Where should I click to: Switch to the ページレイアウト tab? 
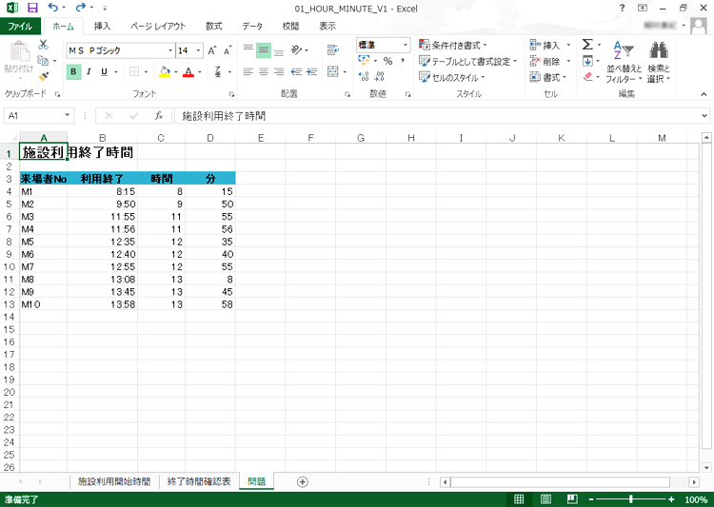(x=158, y=26)
